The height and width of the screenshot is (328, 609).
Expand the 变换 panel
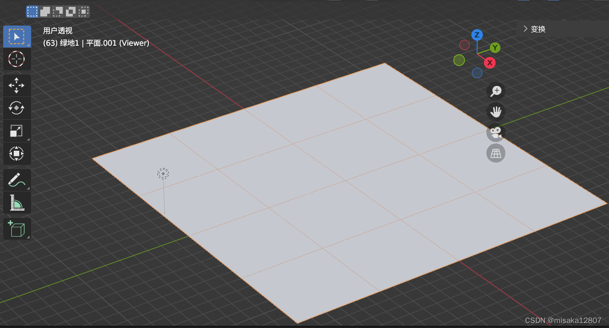563,29
